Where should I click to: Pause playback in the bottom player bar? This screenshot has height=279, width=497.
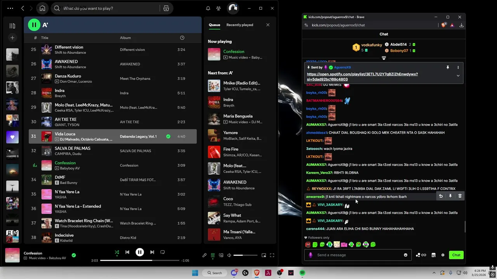(140, 252)
